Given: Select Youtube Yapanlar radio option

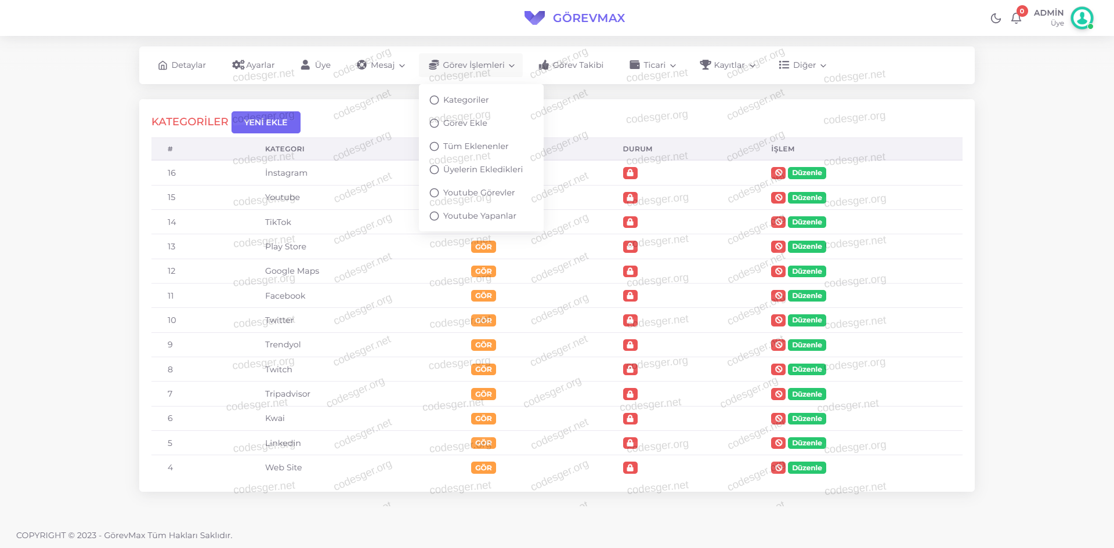Looking at the screenshot, I should (434, 216).
